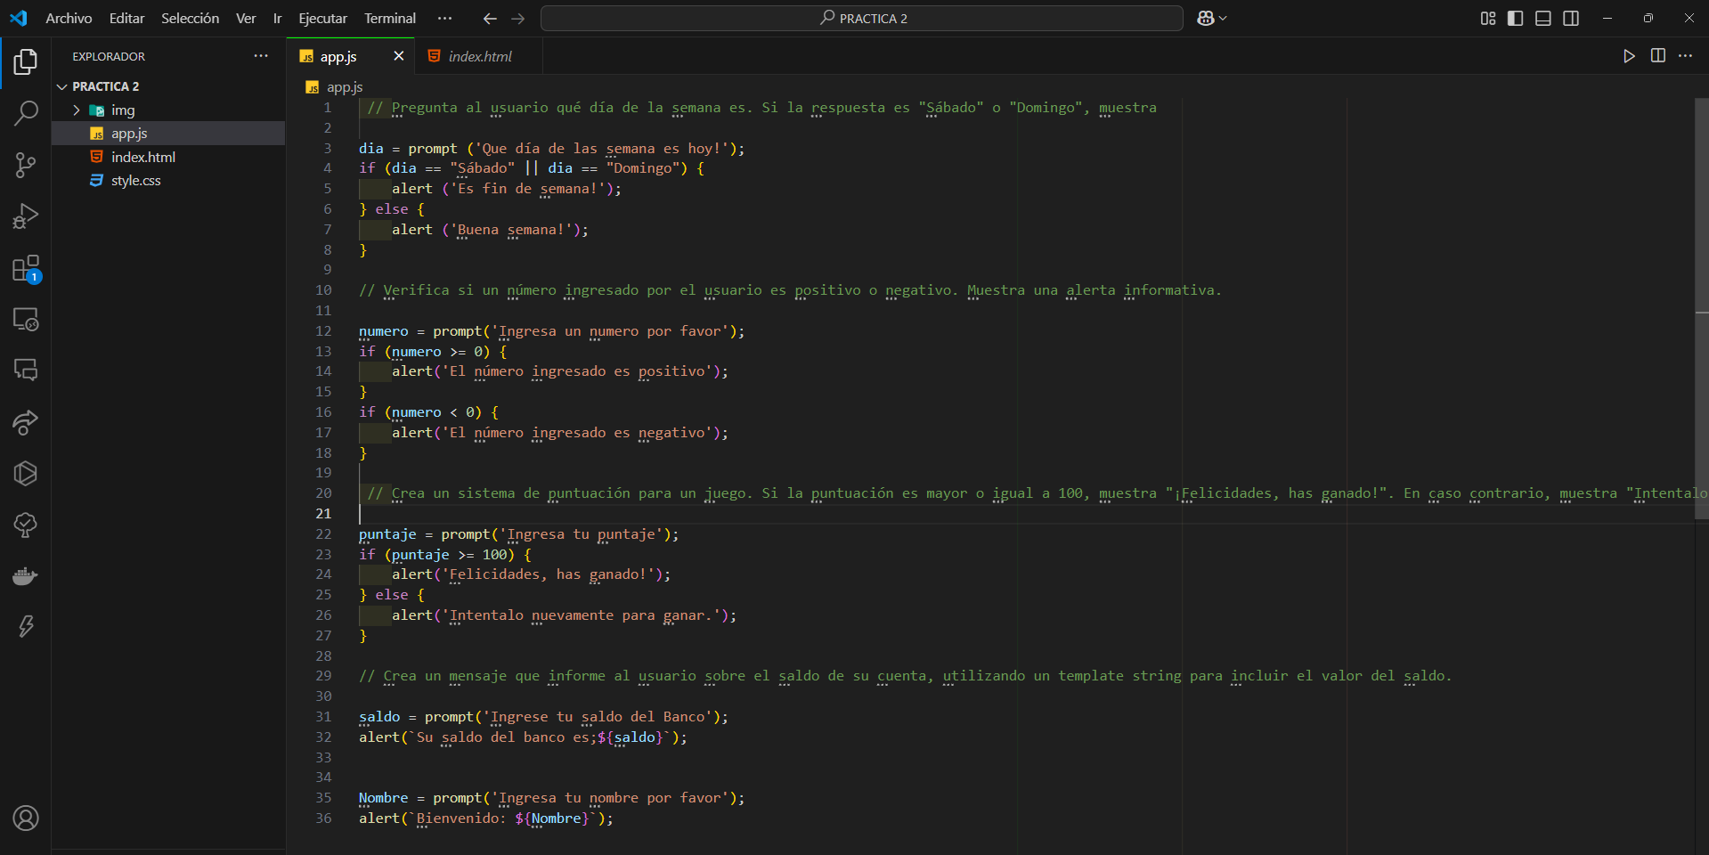This screenshot has height=855, width=1709.
Task: Toggle the Primary Side Bar
Action: click(1515, 18)
